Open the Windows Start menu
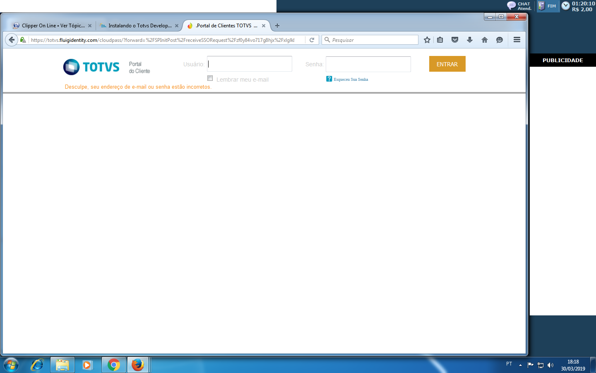Screen dimensions: 596x373 click(11, 365)
